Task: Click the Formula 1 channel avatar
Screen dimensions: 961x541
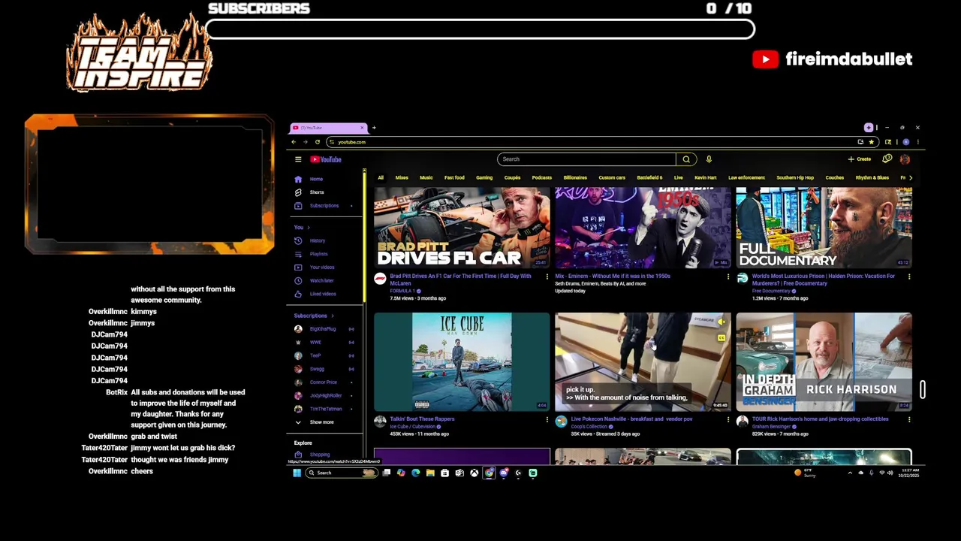Action: [380, 279]
